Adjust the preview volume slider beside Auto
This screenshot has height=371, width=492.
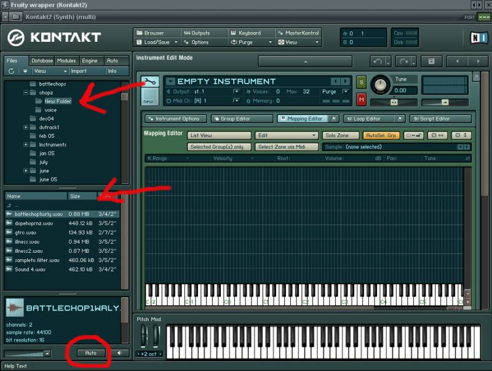pos(27,354)
